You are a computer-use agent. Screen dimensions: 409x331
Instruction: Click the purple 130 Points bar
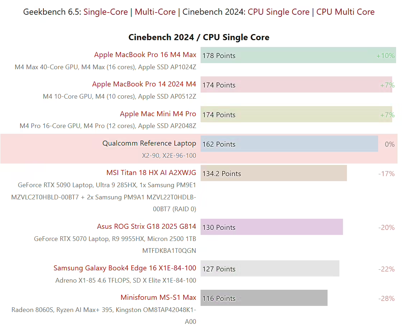(x=272, y=227)
